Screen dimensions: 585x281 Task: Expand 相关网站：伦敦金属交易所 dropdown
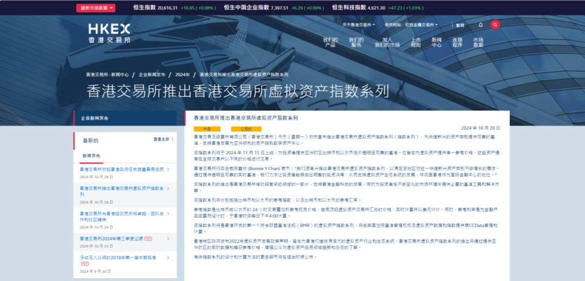tap(411, 25)
